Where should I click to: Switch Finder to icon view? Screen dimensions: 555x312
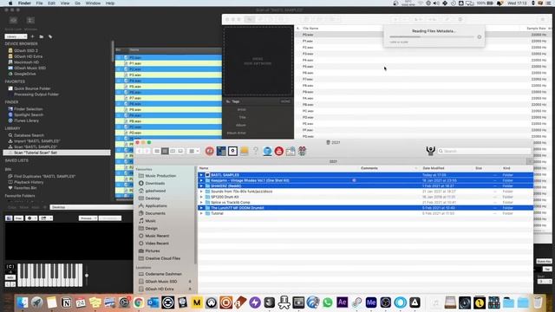157,151
